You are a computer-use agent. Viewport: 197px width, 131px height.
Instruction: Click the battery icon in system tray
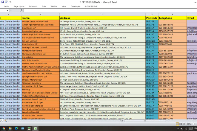[x=182, y=129]
